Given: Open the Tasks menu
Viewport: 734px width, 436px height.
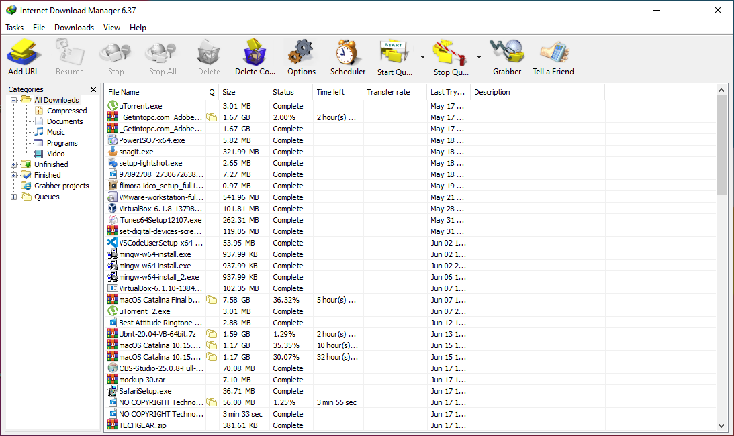Looking at the screenshot, I should (14, 28).
